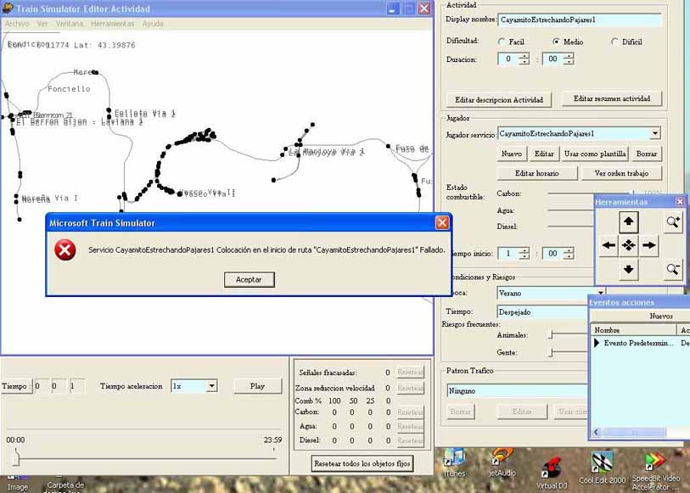Viewport: 690px width, 493px height.
Task: Open the Herramientas menu in menu bar
Action: (112, 24)
